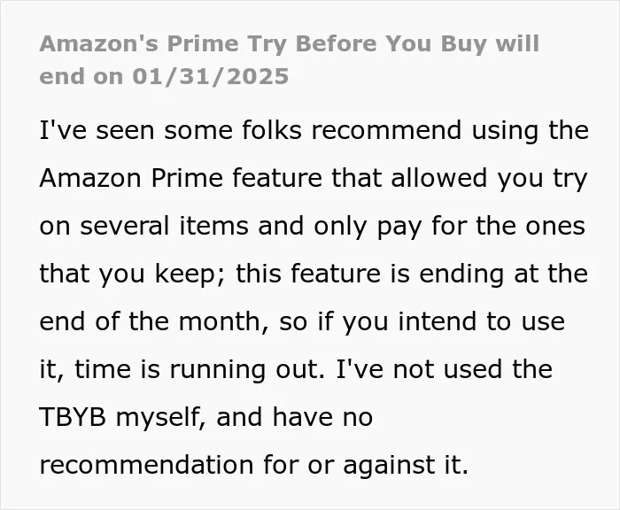Open the post title beginning "Amazon's Prime Try"

[x=290, y=59]
